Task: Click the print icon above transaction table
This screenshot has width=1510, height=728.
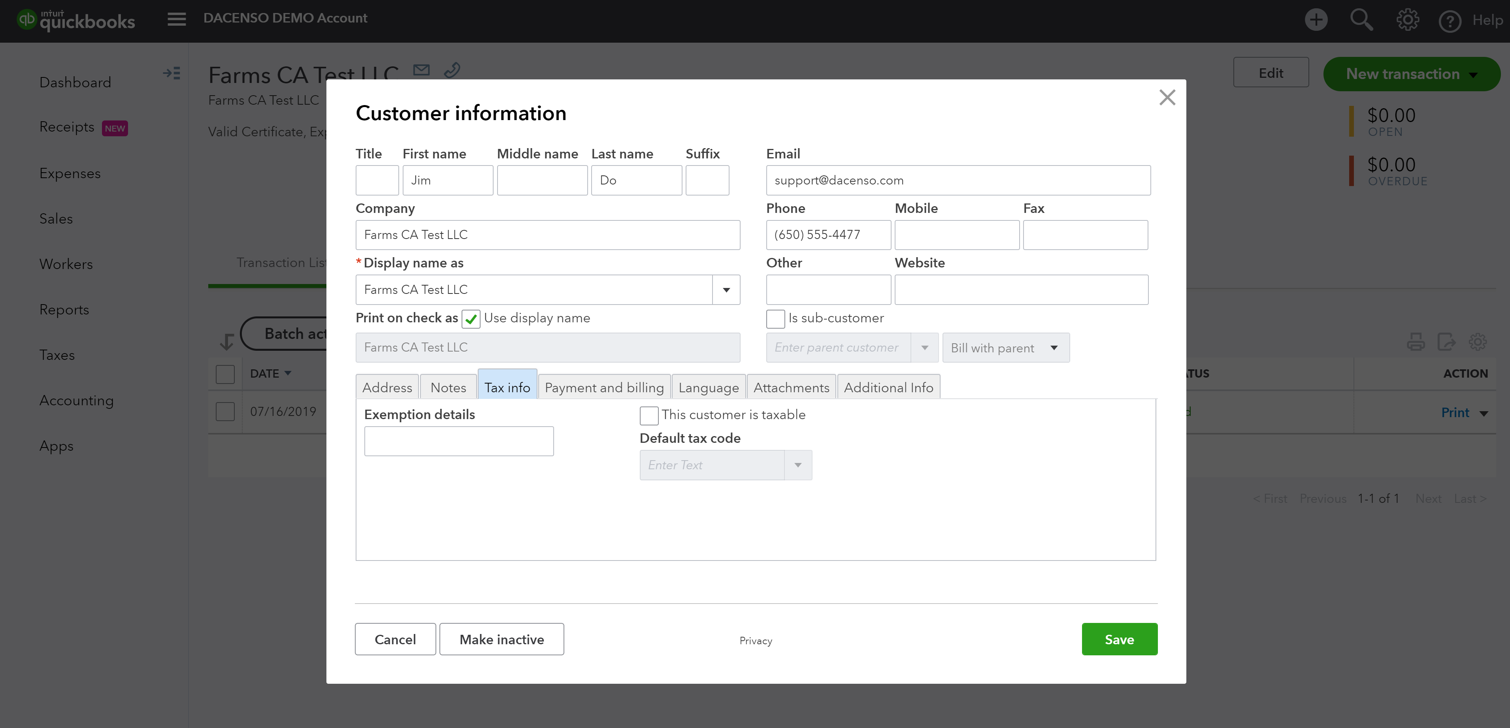Action: [x=1416, y=341]
